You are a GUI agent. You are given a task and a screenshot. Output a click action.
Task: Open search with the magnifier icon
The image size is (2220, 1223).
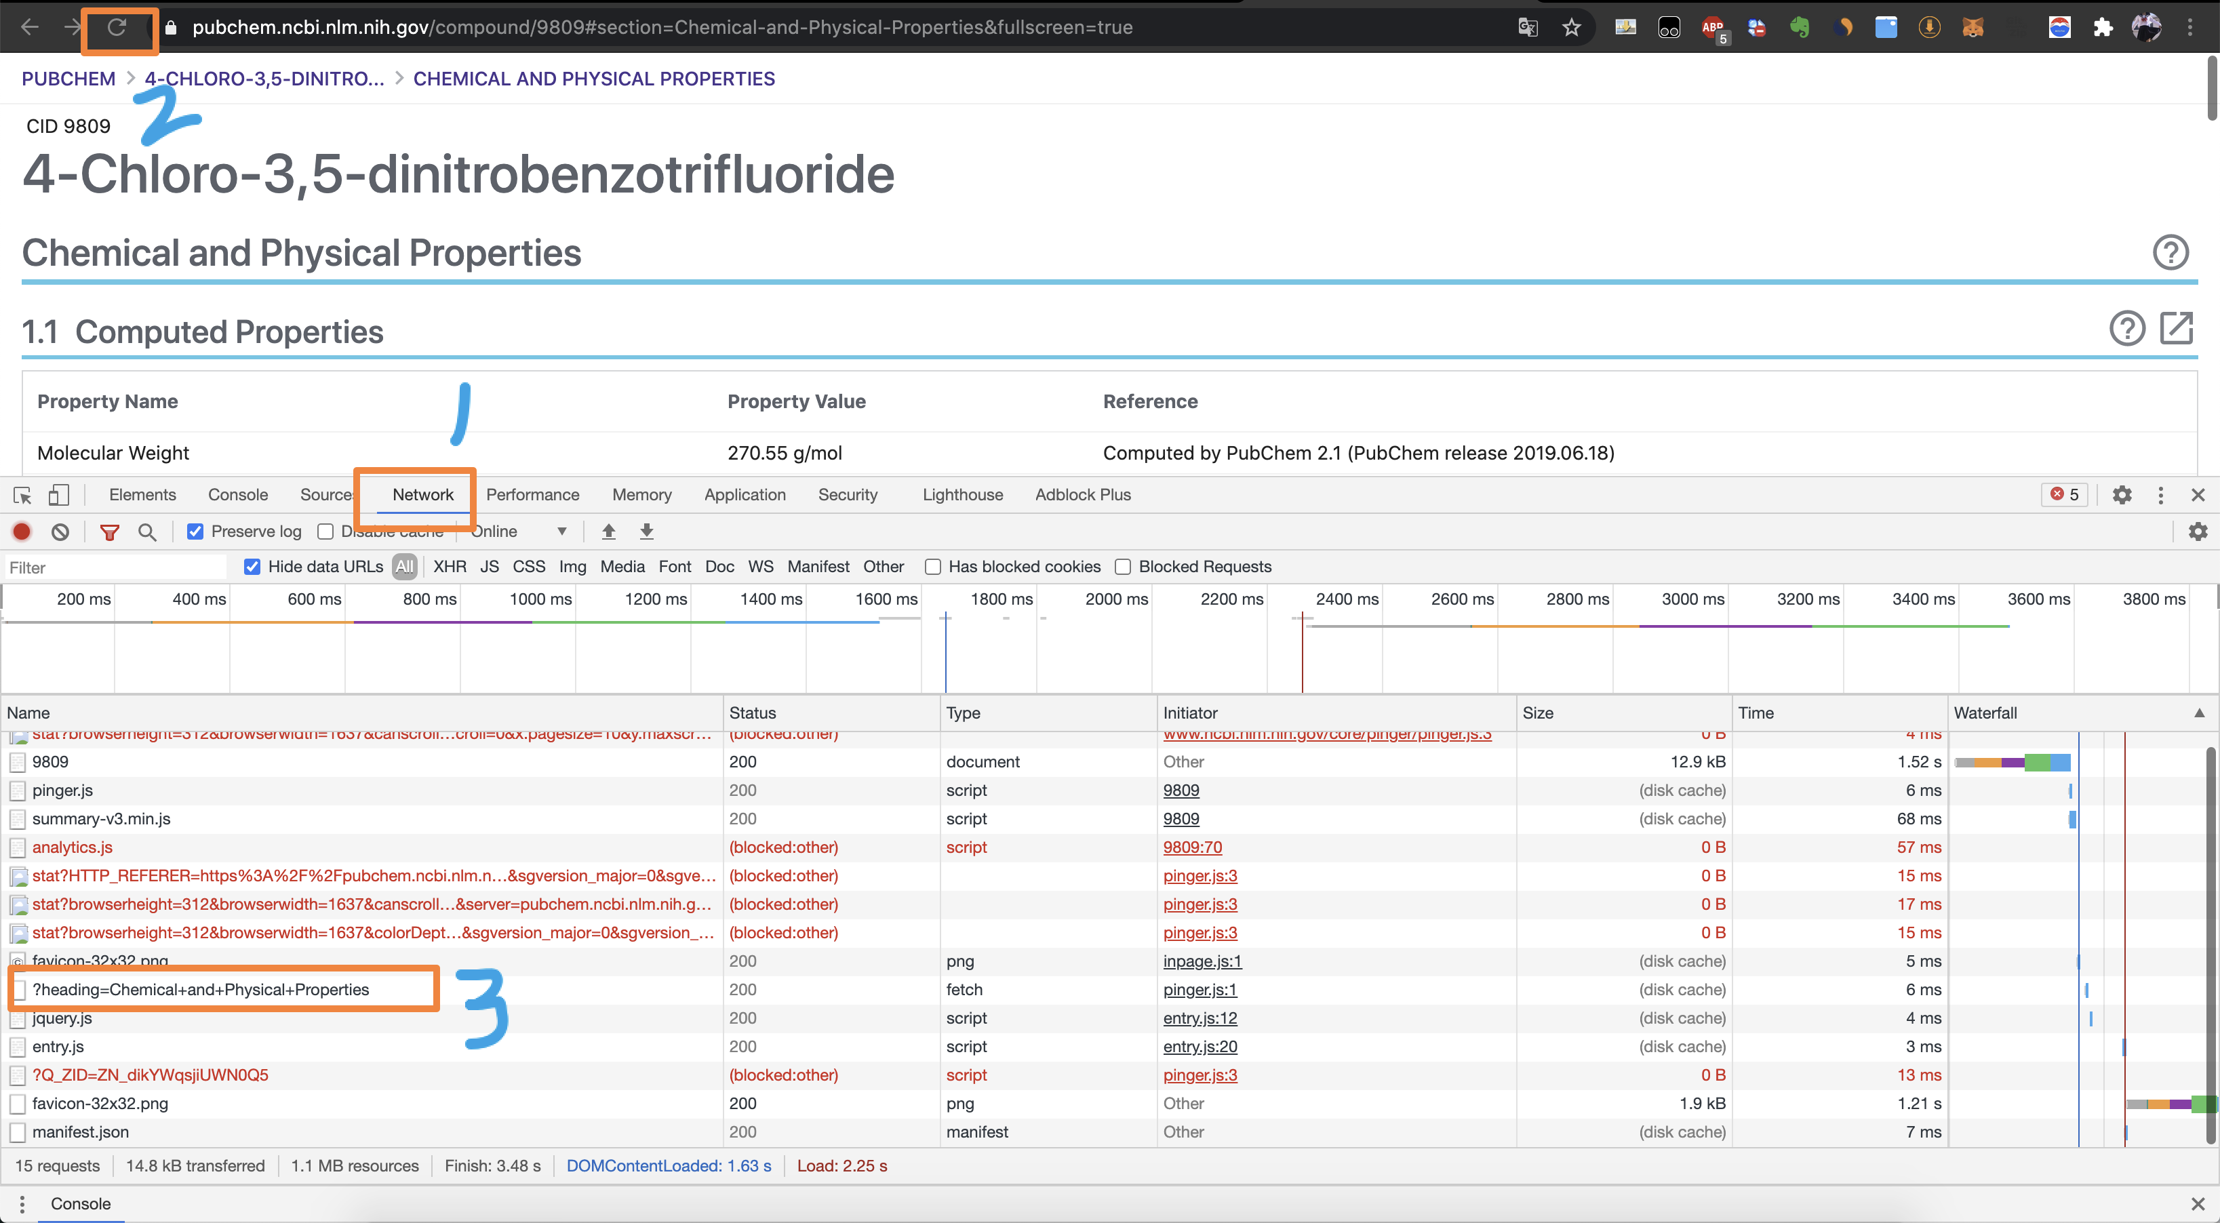click(x=146, y=532)
